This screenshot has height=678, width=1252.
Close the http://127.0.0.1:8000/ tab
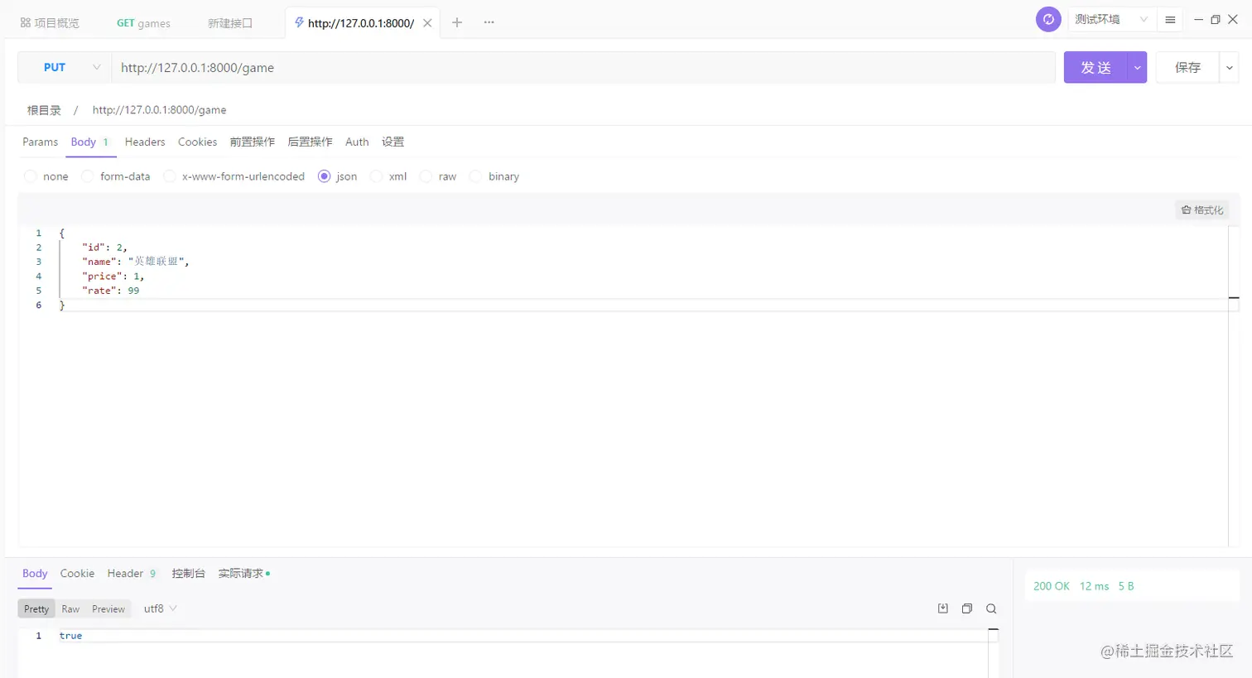pyautogui.click(x=427, y=23)
